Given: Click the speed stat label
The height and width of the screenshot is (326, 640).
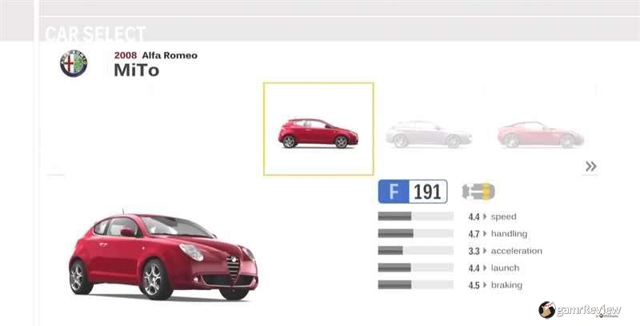Looking at the screenshot, I should click(504, 217).
